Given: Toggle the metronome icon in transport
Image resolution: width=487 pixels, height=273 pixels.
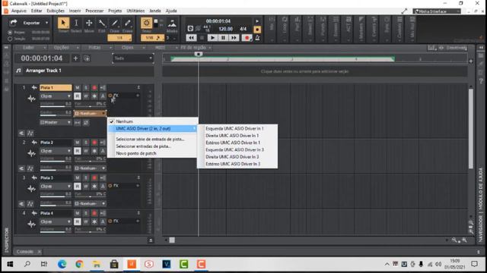Looking at the screenshot, I should tap(257, 38).
